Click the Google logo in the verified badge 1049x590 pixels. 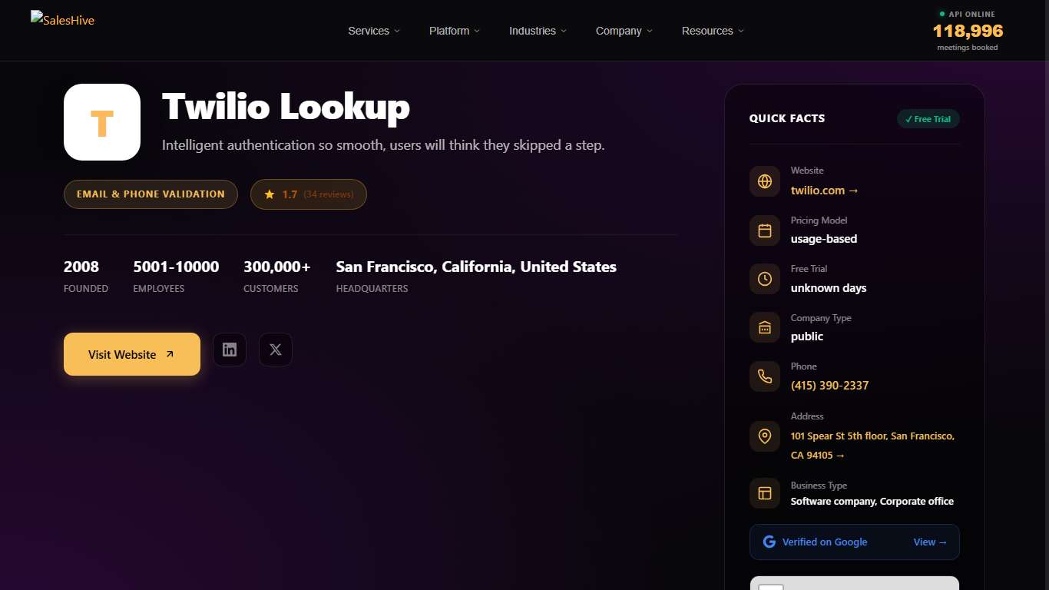point(769,542)
